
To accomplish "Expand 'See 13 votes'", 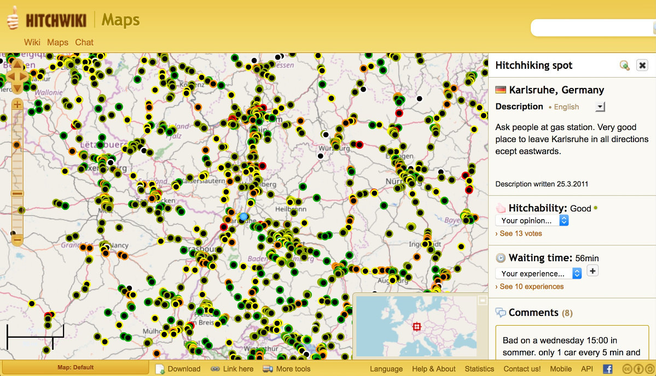I will (519, 233).
